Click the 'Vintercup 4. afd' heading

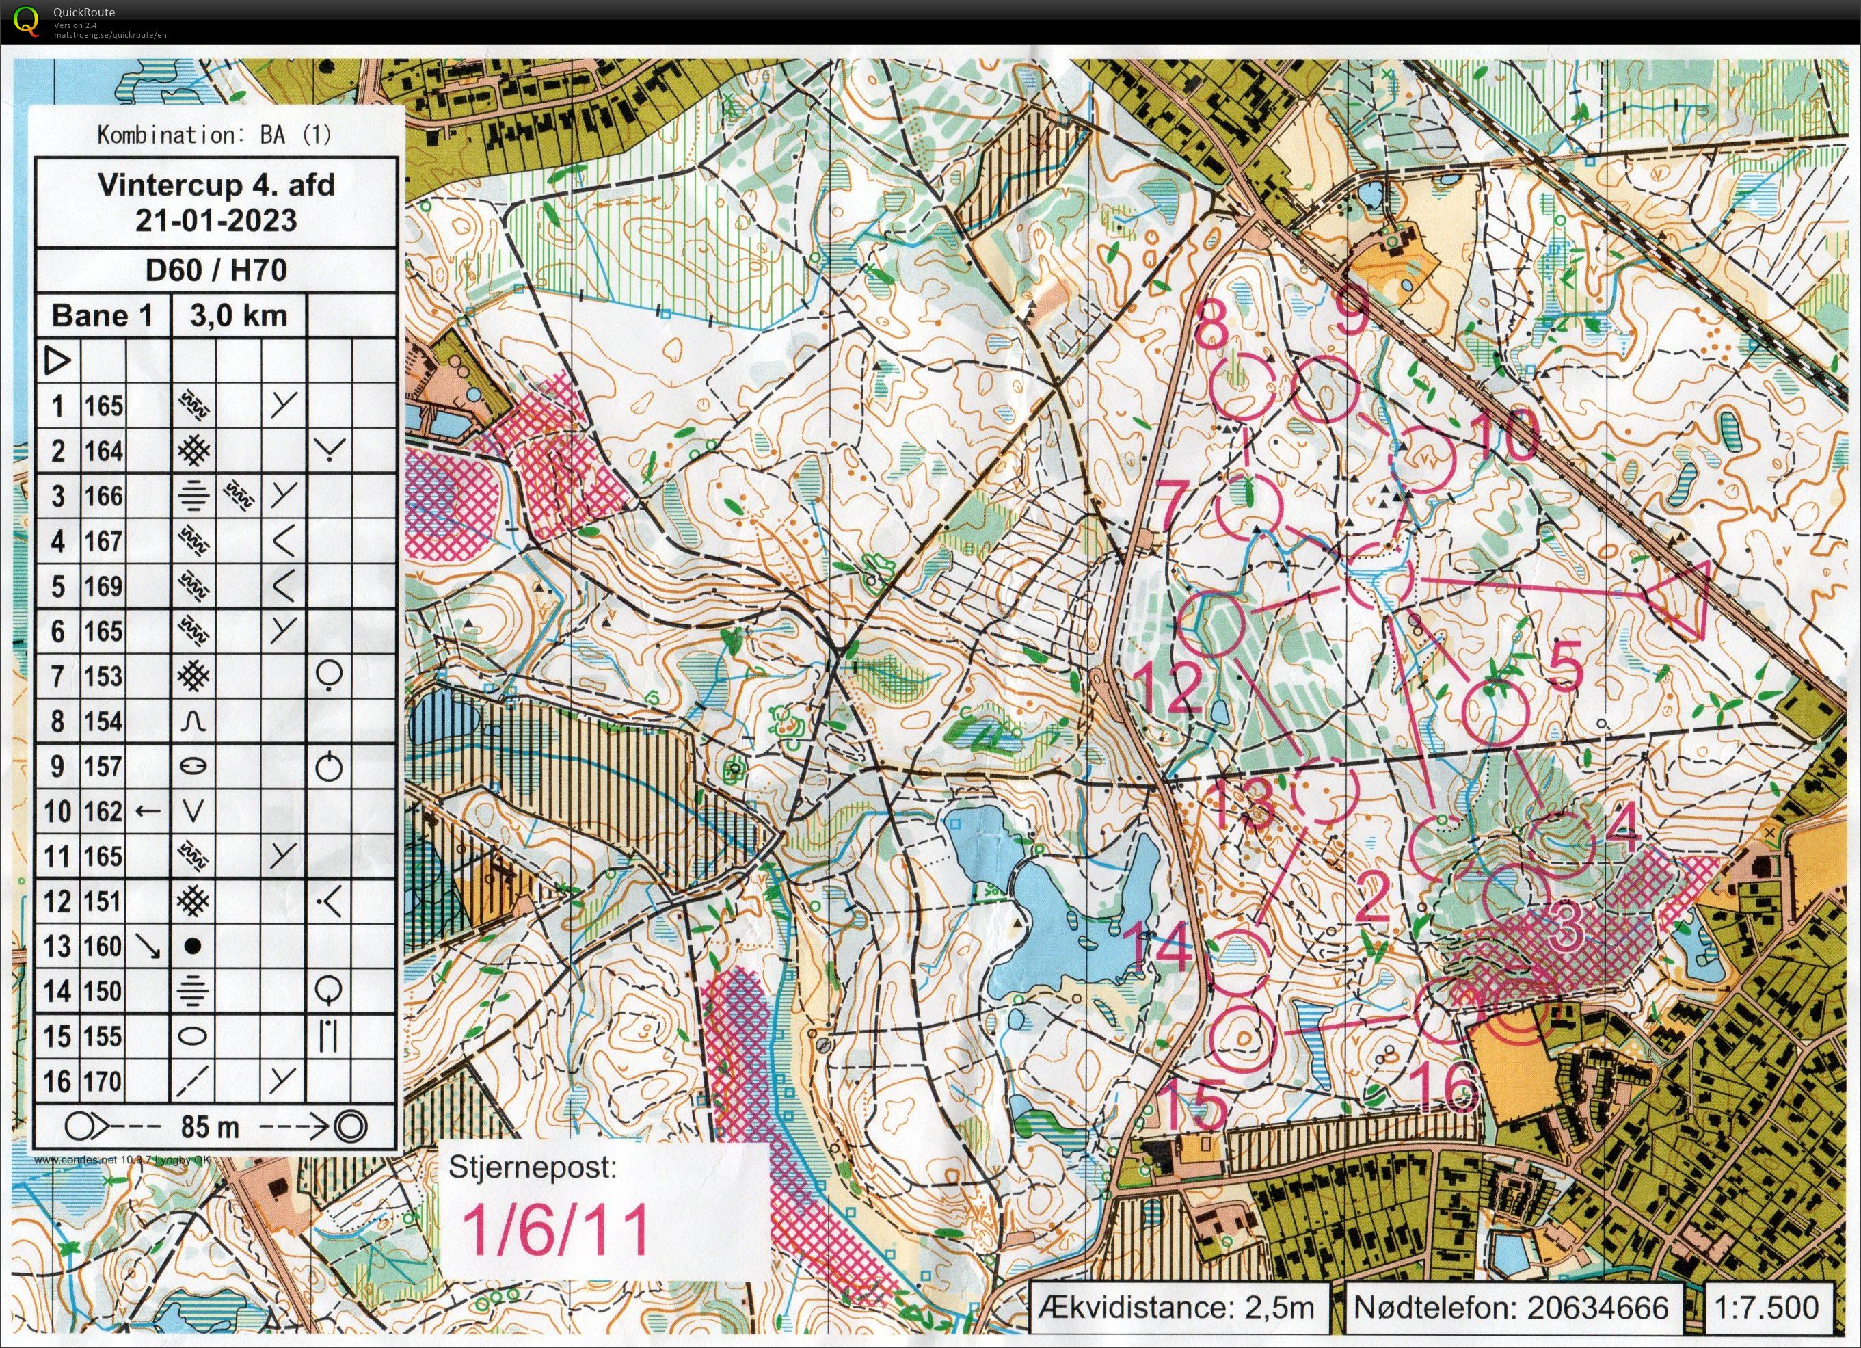(217, 185)
